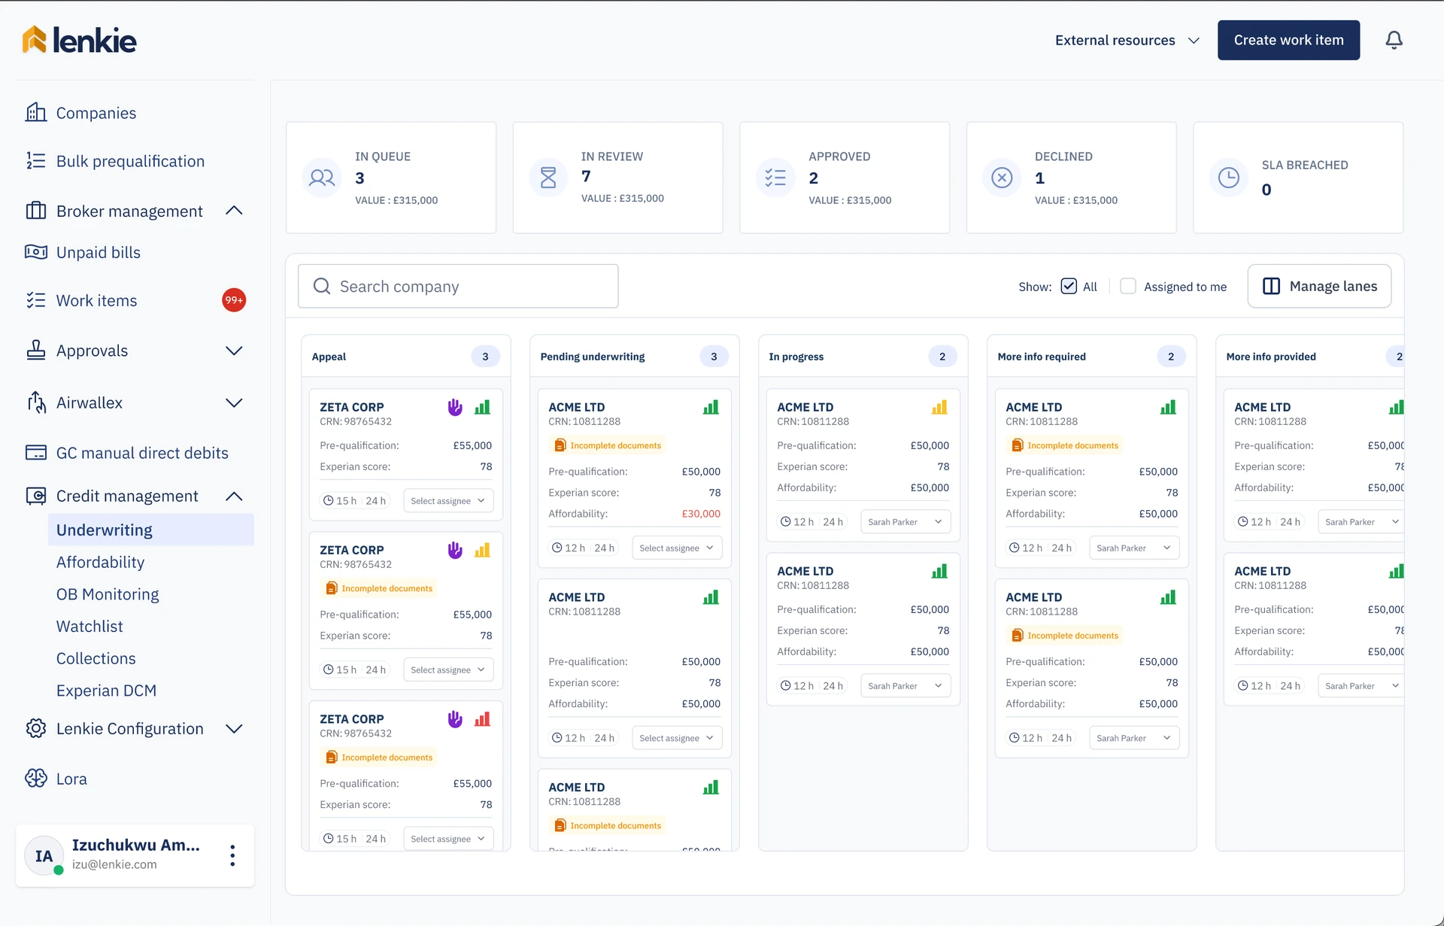Screen dimensions: 1444x926
Task: Click the search magnifier icon
Action: pyautogui.click(x=322, y=287)
